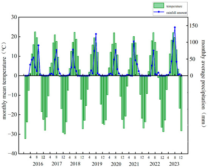Click the blue rainfall amount legend marker
208x168 pixels.
point(159,12)
